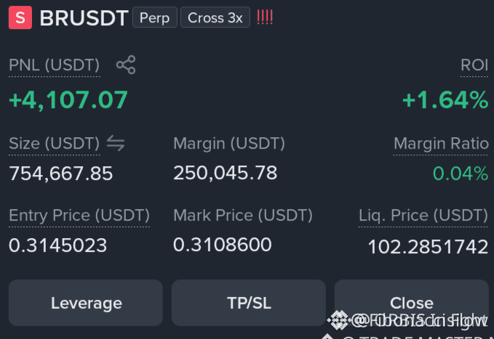Select the Margin 250,045.78 value
Viewport: 494px width, 339px height.
(226, 173)
